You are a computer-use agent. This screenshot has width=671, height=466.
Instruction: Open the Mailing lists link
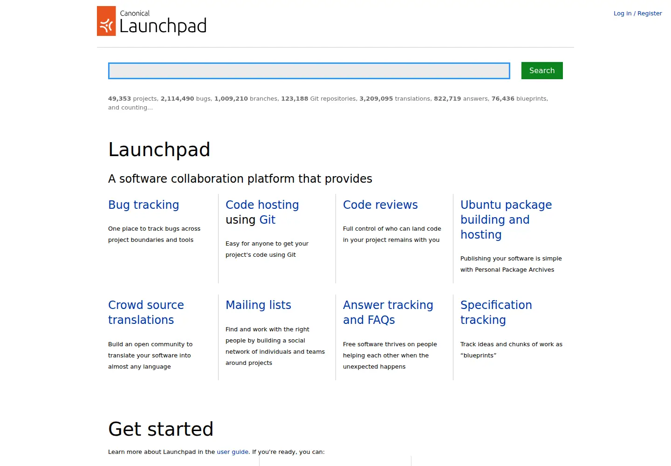(258, 305)
